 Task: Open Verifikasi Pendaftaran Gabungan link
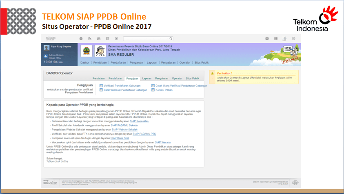click(x=122, y=86)
